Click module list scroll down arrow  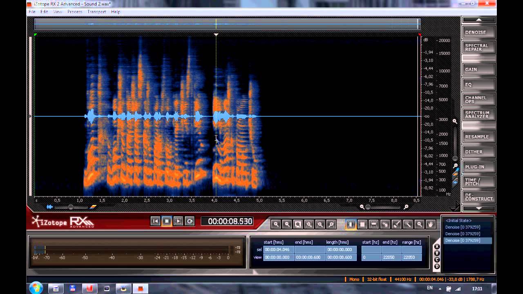tap(478, 208)
